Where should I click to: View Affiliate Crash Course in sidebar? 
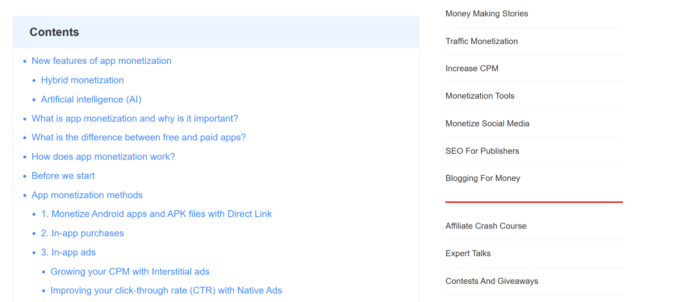pyautogui.click(x=486, y=226)
